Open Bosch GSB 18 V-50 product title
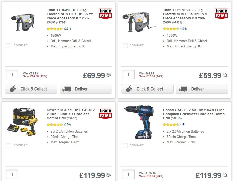This screenshot has height=181, width=233. pos(194,114)
